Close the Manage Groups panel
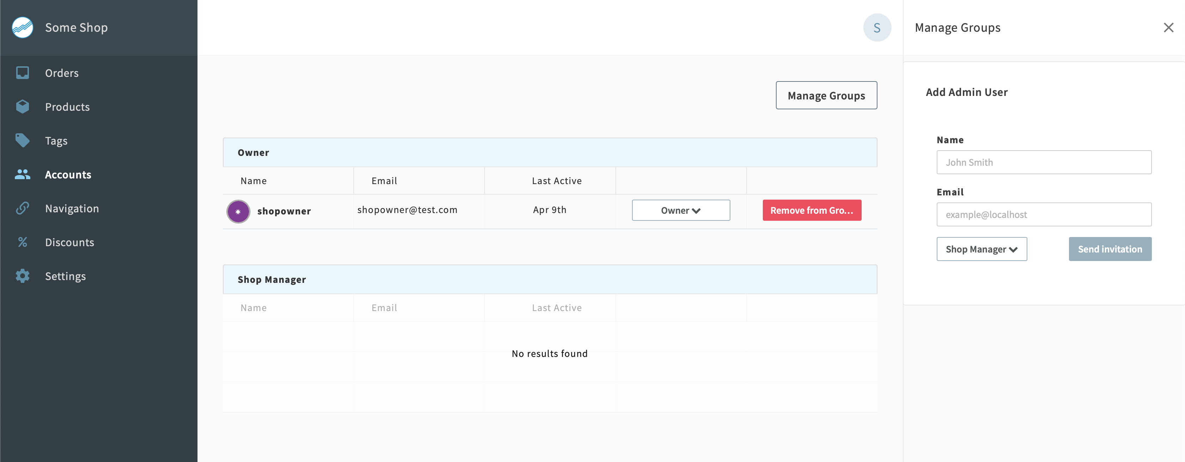Image resolution: width=1185 pixels, height=462 pixels. 1168,28
